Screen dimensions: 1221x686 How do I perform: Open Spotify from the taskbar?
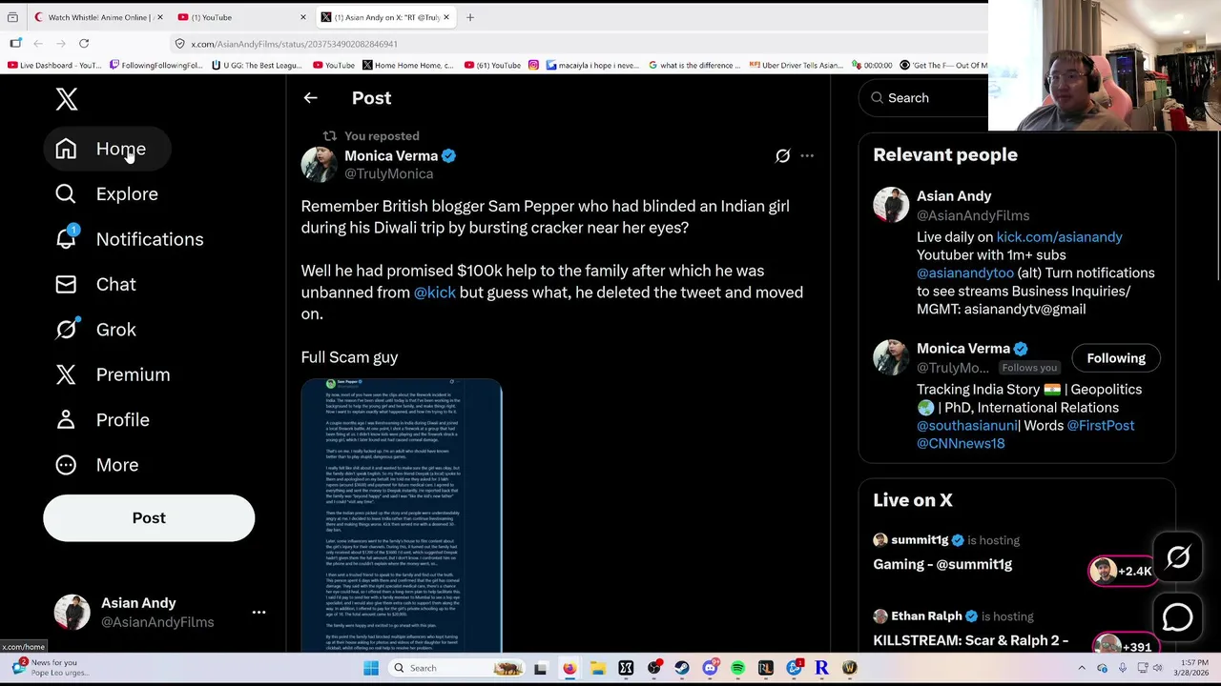(737, 668)
